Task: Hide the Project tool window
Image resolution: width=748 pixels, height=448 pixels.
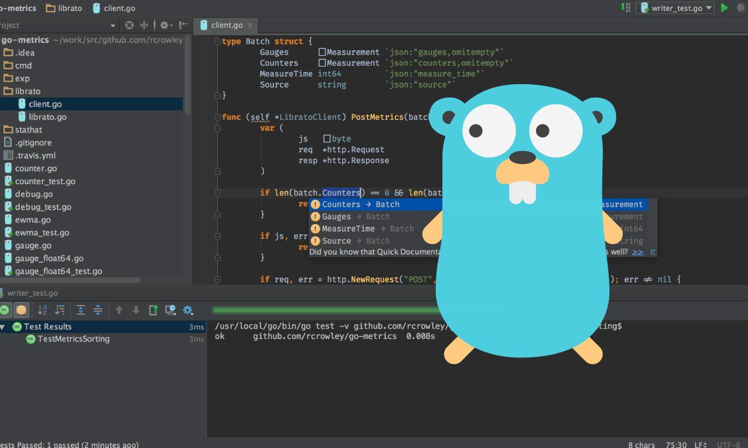Action: point(183,25)
